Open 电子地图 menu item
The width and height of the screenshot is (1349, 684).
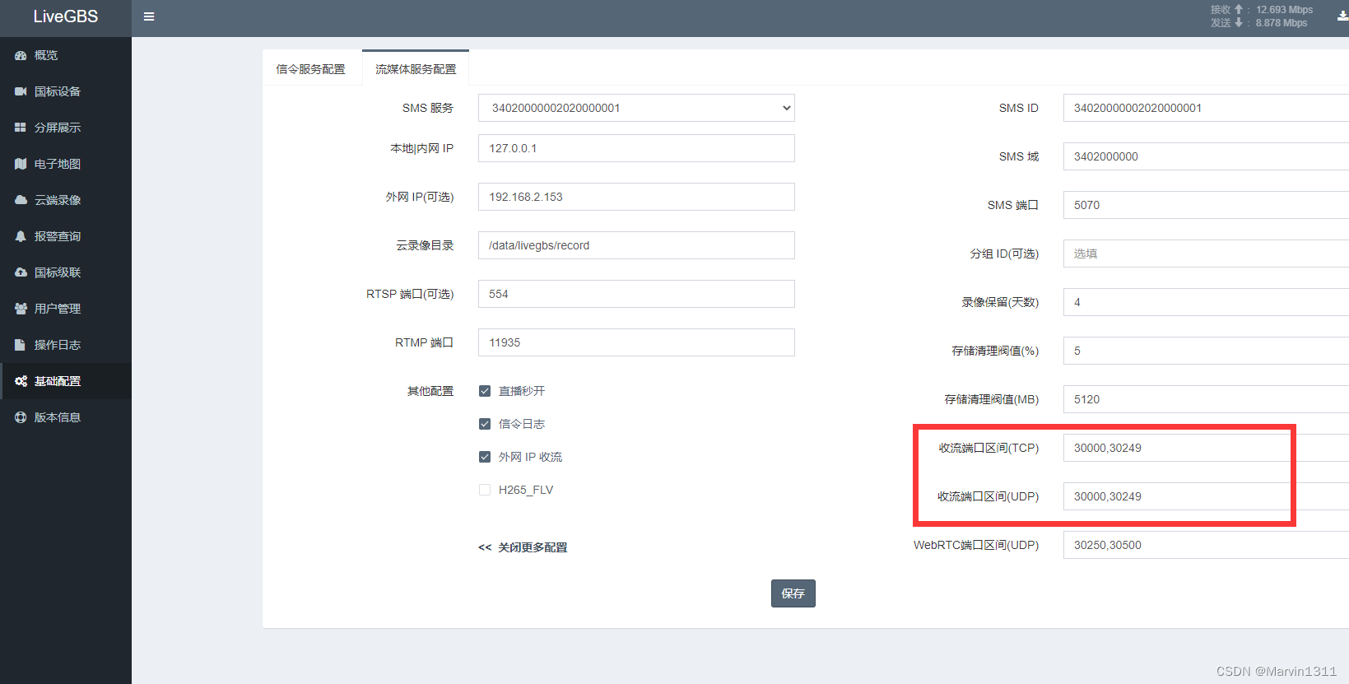tap(66, 164)
